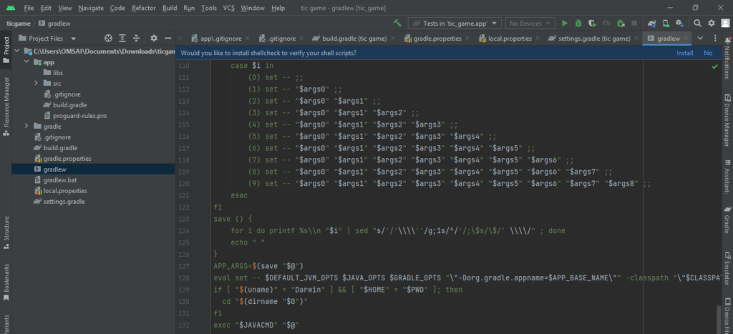
Task: Hide the Project tool window
Action: coord(168,38)
